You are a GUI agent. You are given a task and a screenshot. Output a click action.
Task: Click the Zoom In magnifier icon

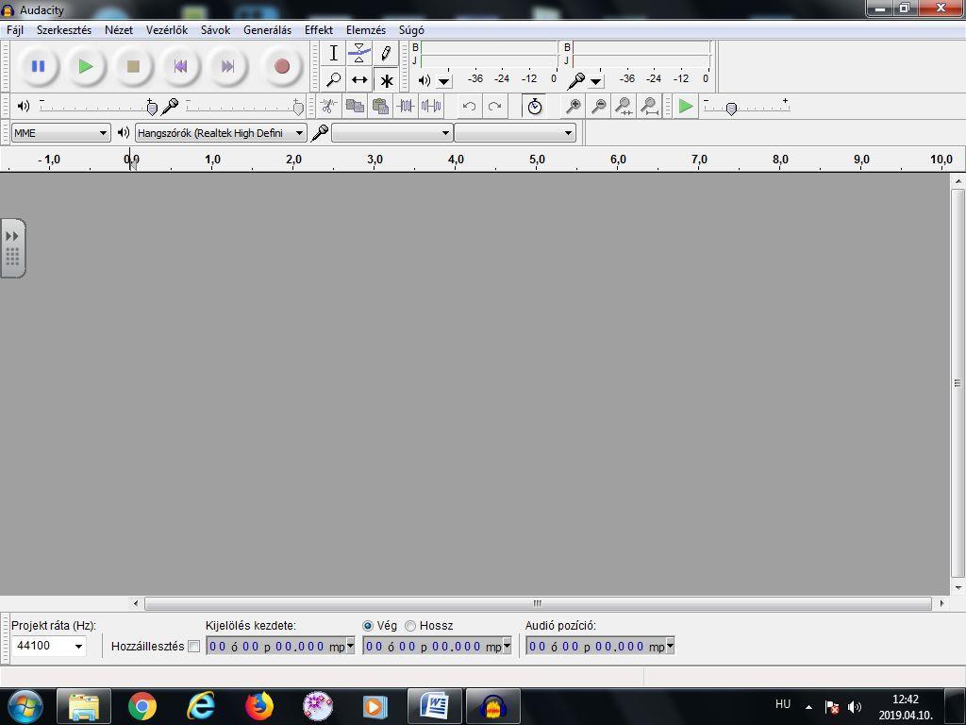[573, 106]
